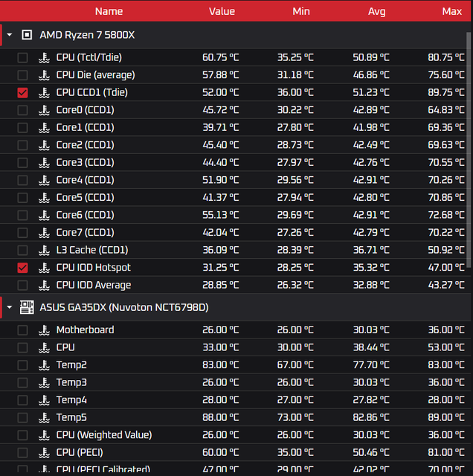The image size is (473, 476).
Task: Click the temperature icon for Temp3
Action: pos(45,382)
